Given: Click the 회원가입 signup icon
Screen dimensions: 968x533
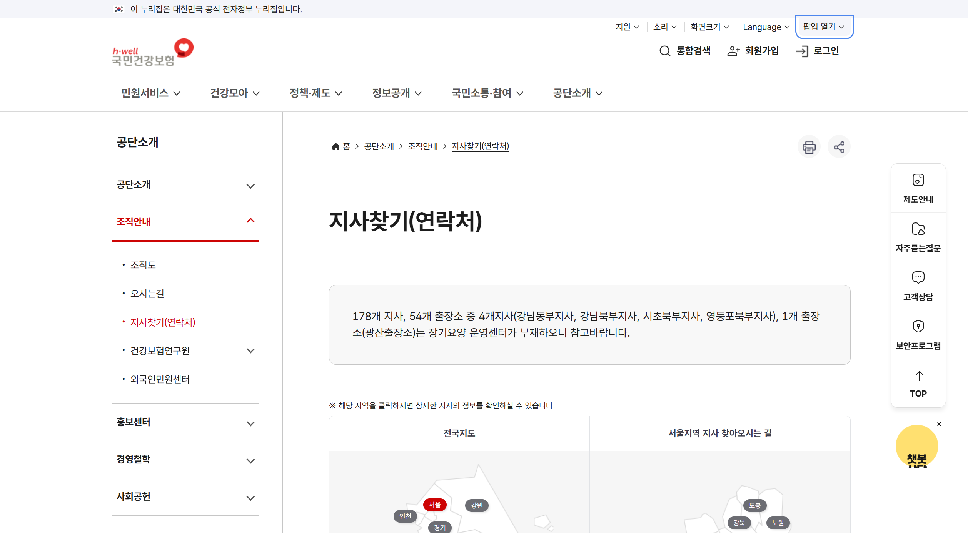Looking at the screenshot, I should (752, 51).
